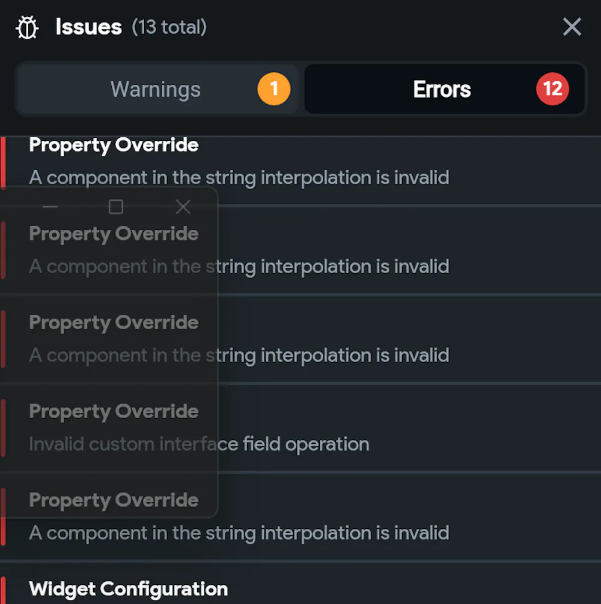
Task: Click the orange warnings count badge
Action: click(273, 90)
